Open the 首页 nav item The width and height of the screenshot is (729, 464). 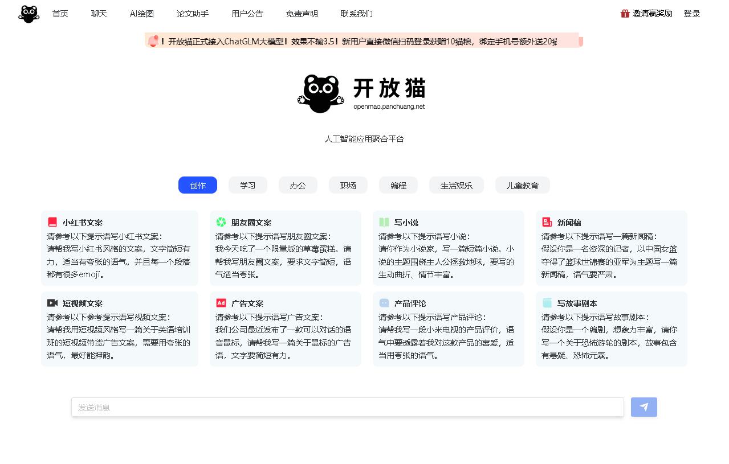click(60, 14)
